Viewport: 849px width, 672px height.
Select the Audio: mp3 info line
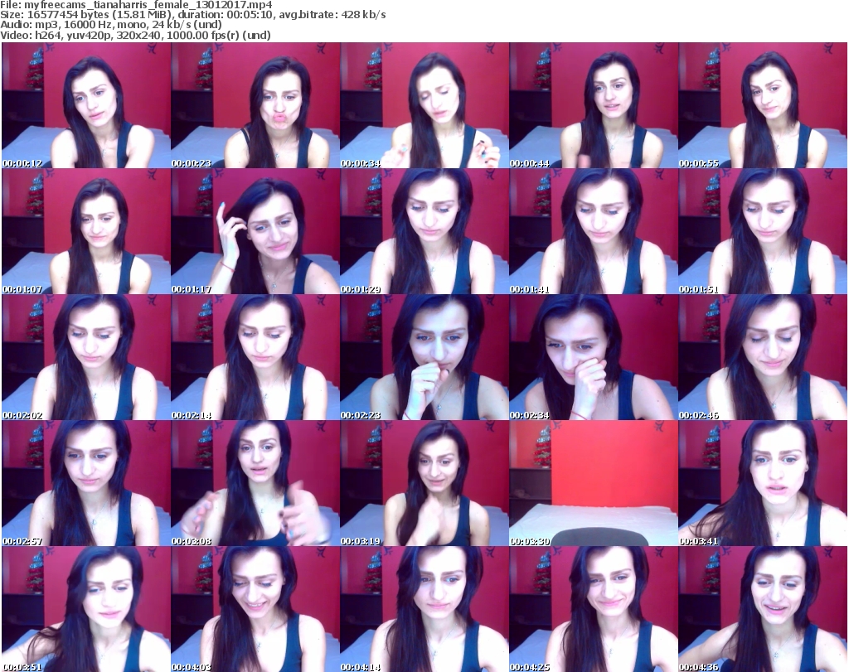(111, 25)
